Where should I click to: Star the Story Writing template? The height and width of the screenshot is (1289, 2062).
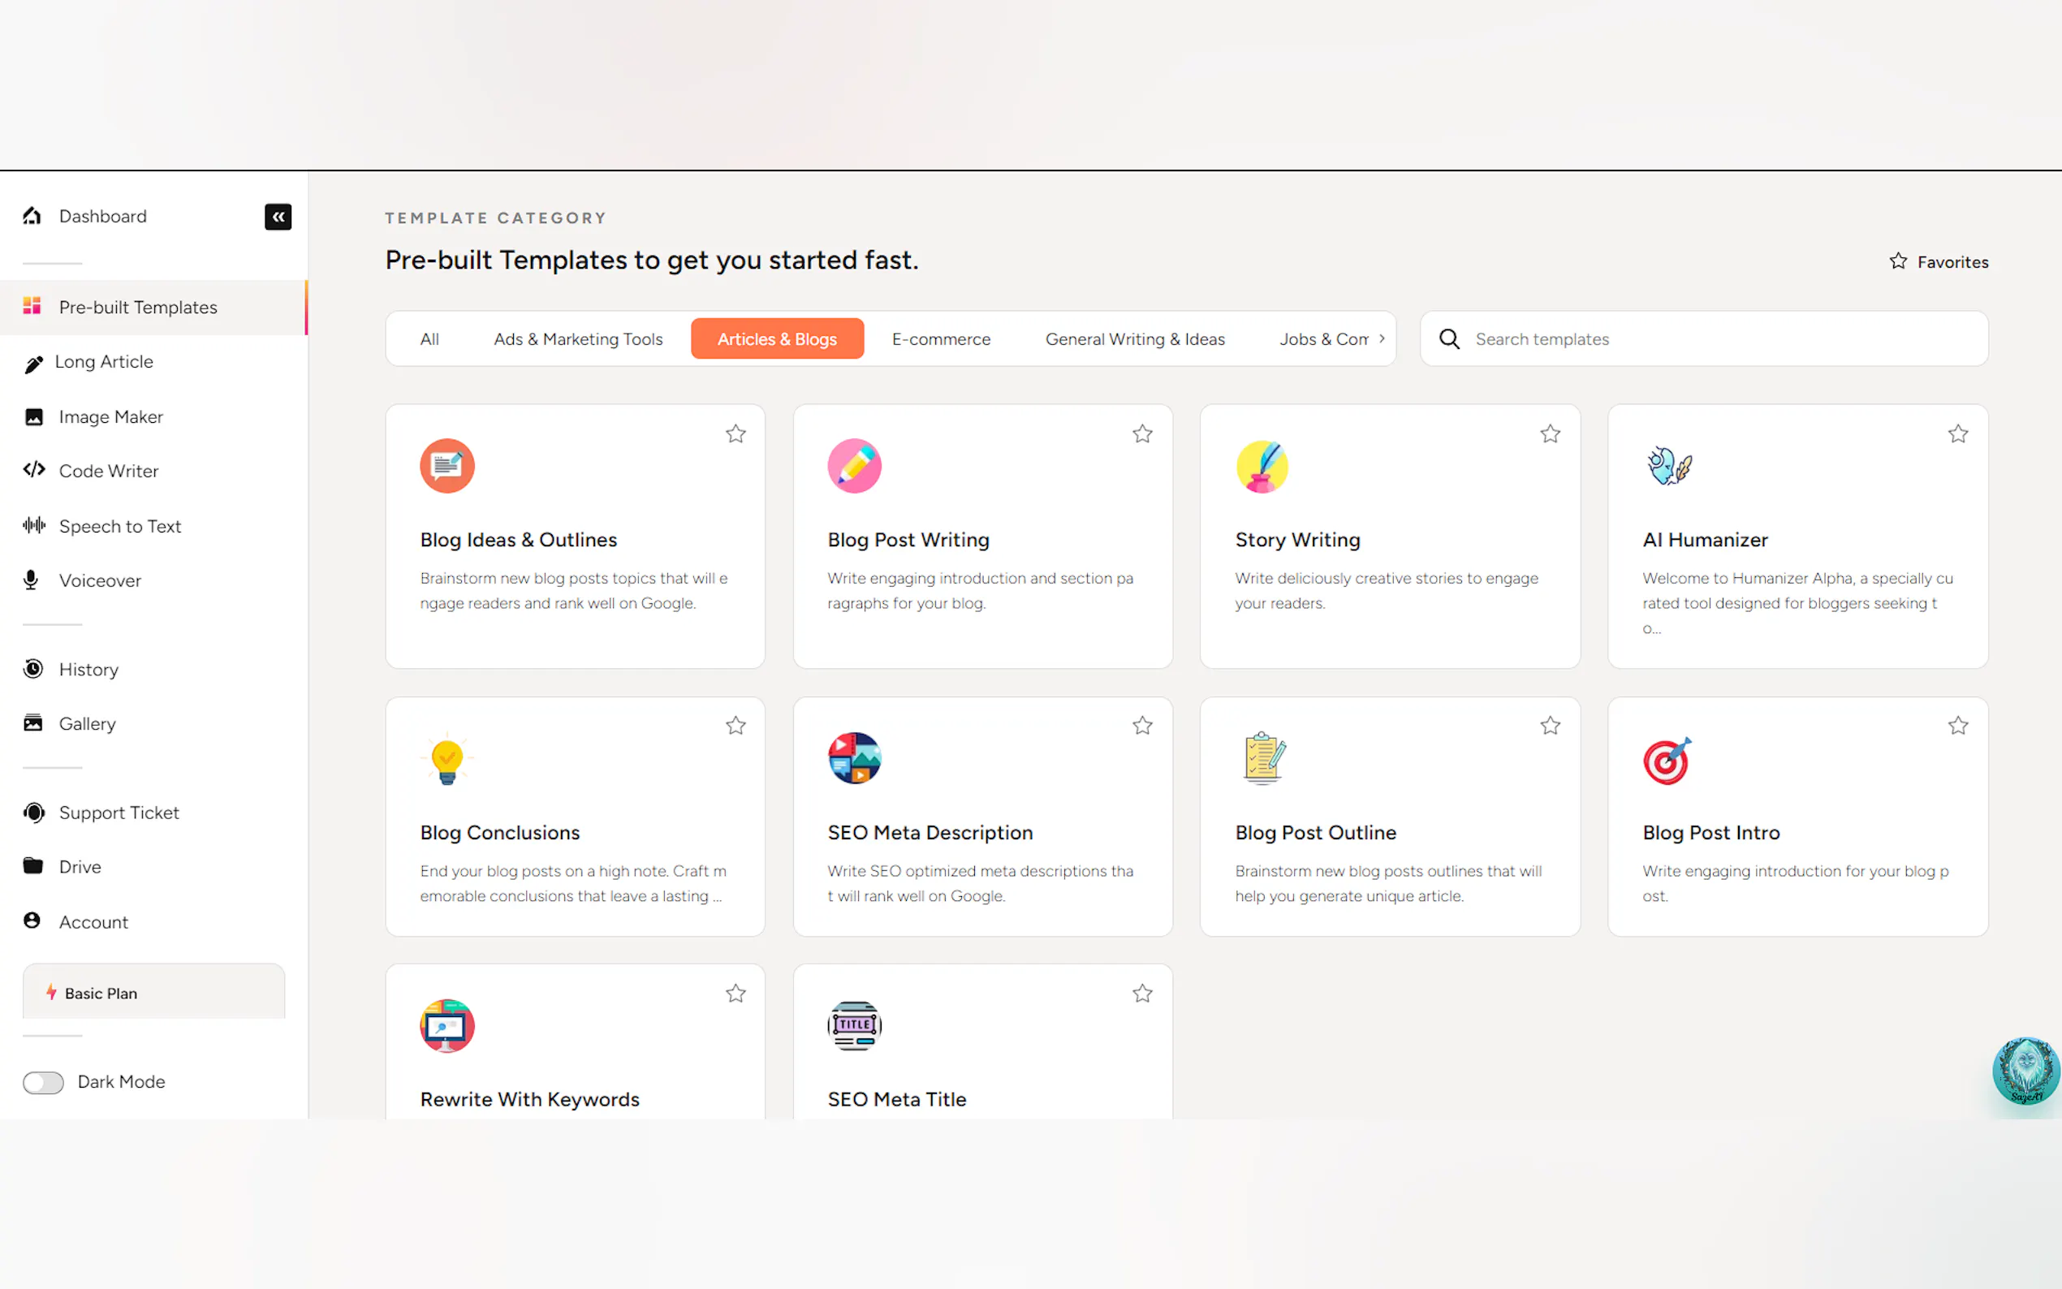(1550, 434)
